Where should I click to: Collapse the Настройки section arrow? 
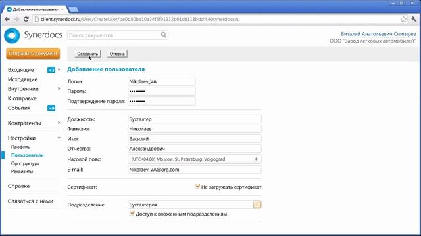(59, 138)
